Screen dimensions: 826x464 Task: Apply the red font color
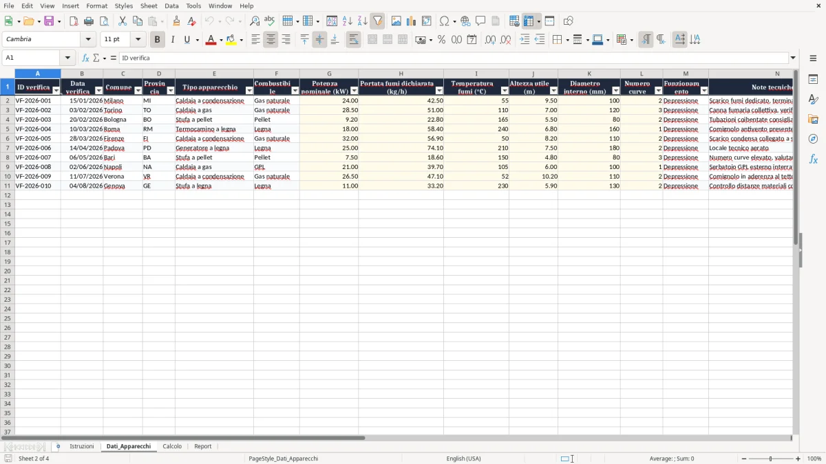[211, 40]
